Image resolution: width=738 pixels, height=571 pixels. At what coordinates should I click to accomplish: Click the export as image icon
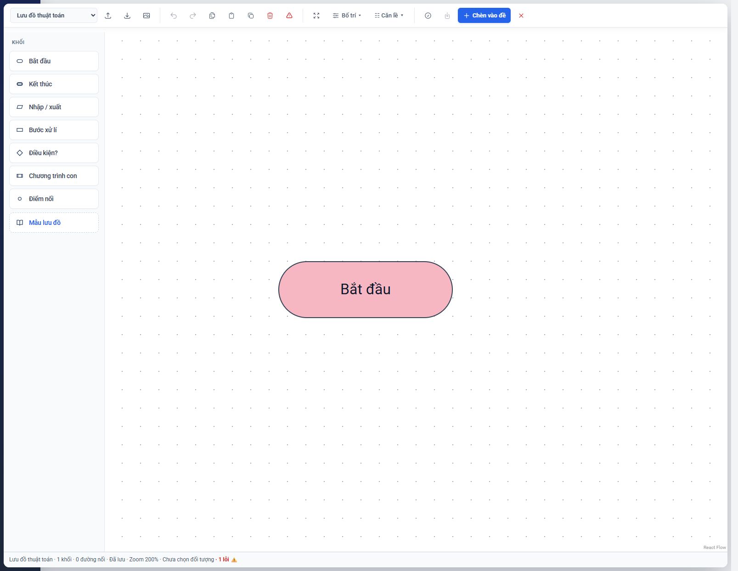(146, 16)
